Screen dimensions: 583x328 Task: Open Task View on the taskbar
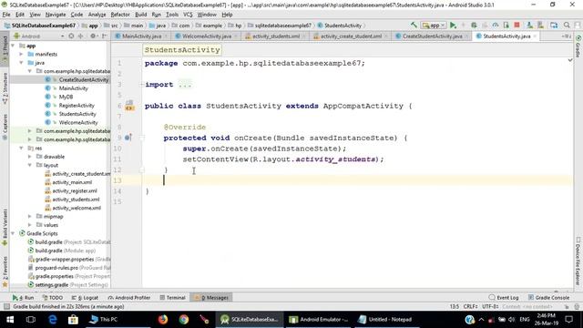[x=31, y=319]
